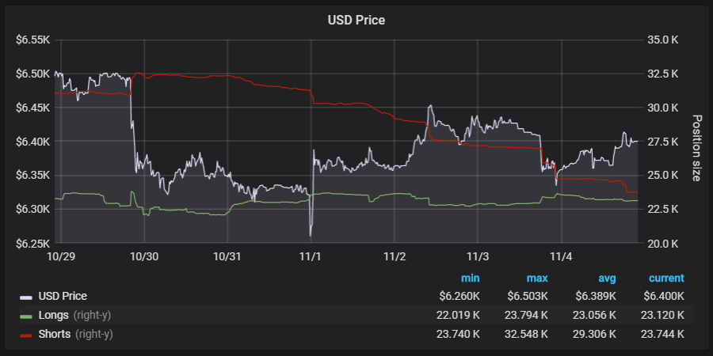Click the white USD Price legend color swatch
This screenshot has width=713, height=356.
pyautogui.click(x=26, y=297)
